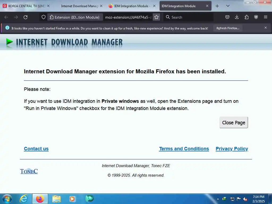Click the IDM tray icon
Viewport: 272px width, 204px height.
pos(224,199)
